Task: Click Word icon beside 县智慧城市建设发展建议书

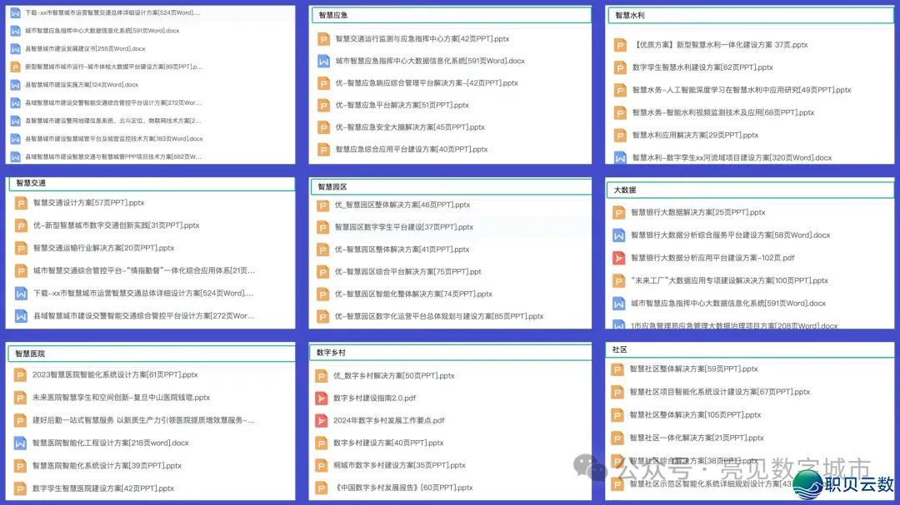Action: point(15,49)
